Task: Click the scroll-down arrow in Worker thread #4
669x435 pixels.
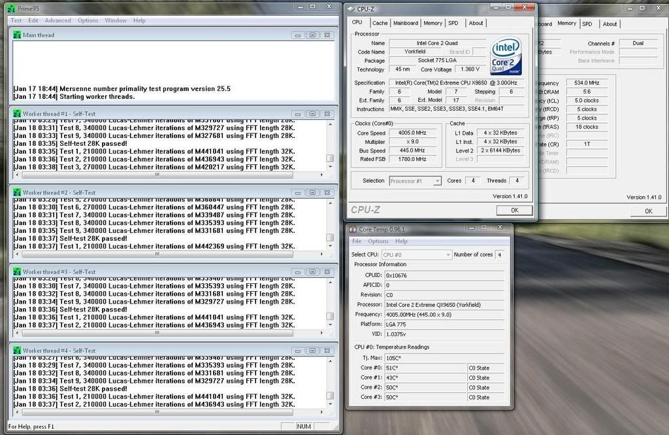Action: (x=330, y=404)
